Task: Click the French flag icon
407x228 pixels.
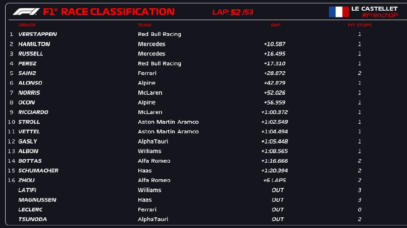Action: (x=339, y=12)
